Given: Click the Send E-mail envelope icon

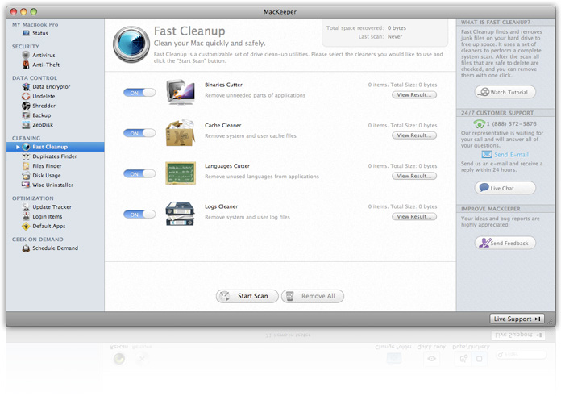Looking at the screenshot, I should point(487,155).
